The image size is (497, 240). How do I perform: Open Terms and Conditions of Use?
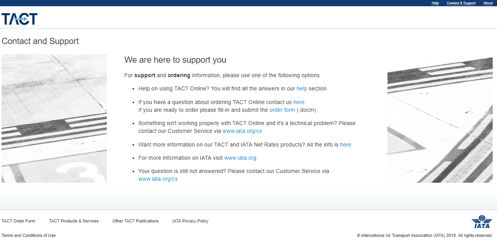[28, 235]
